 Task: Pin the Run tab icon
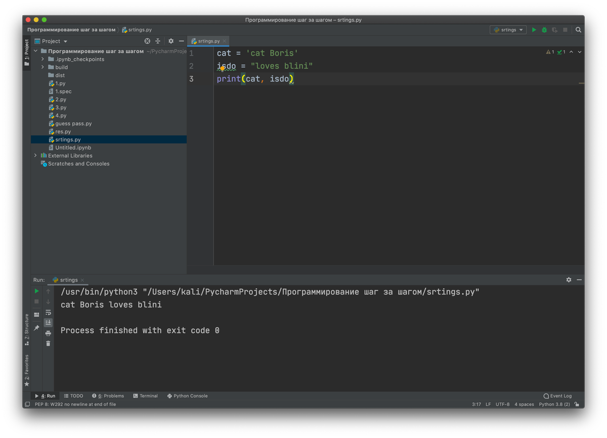point(36,328)
